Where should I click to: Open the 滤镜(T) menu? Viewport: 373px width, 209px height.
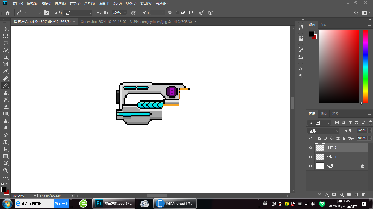[104, 4]
